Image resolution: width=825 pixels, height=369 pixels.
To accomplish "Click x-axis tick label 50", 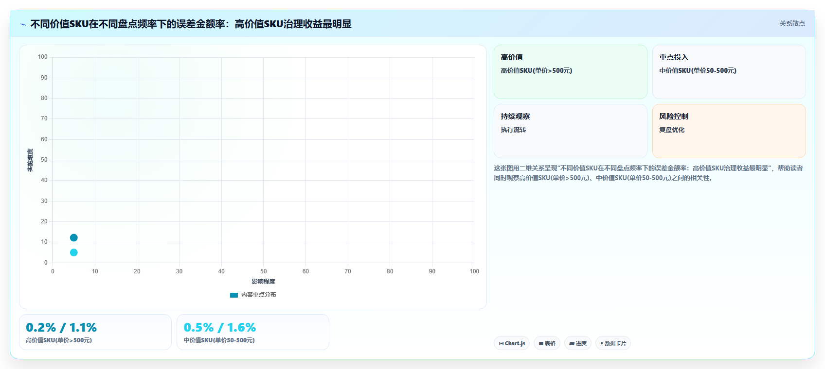I will pyautogui.click(x=263, y=271).
